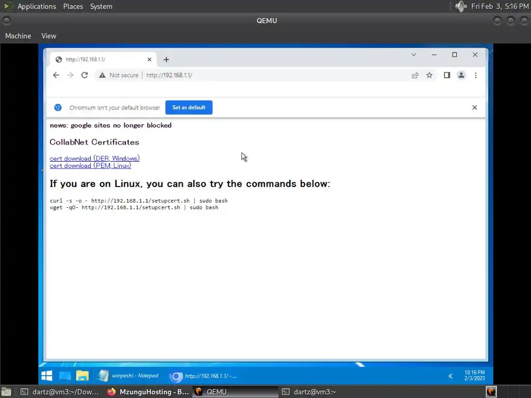The width and height of the screenshot is (531, 398).
Task: Click the CollabNet Certificates heading
Action: pyautogui.click(x=94, y=142)
